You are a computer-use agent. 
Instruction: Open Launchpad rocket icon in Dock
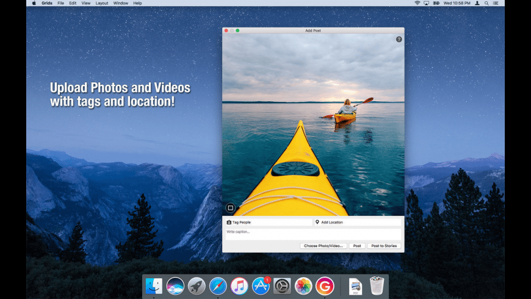(197, 286)
